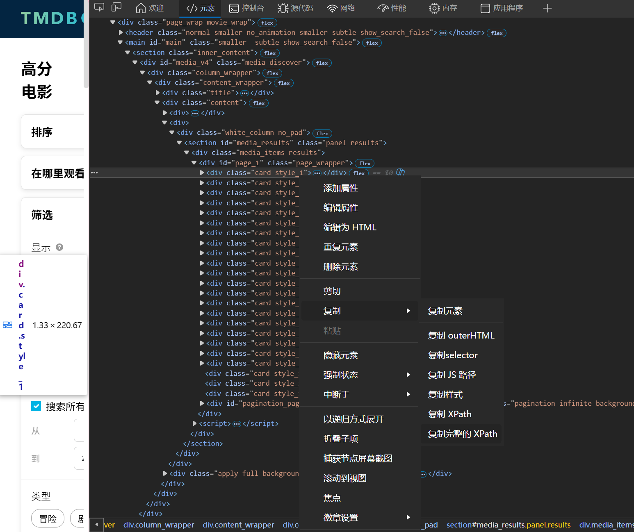634x532 pixels.
Task: Collapse the media_v4 div node
Action: 135,62
